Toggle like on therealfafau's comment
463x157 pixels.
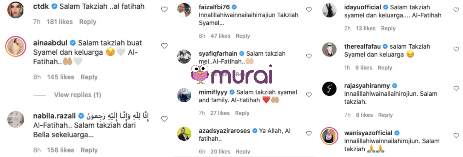[456, 49]
